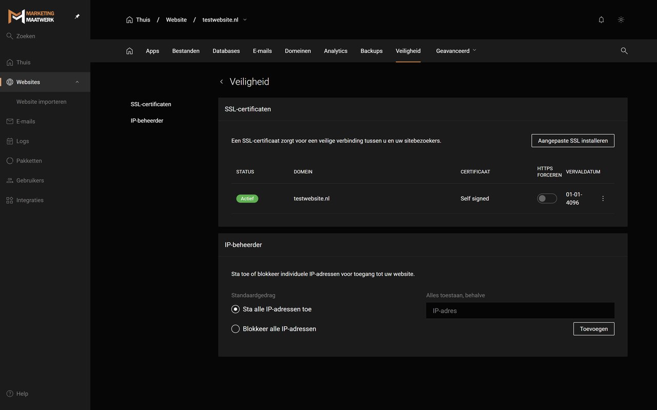Open the notifications bell
The width and height of the screenshot is (657, 410).
pos(602,20)
